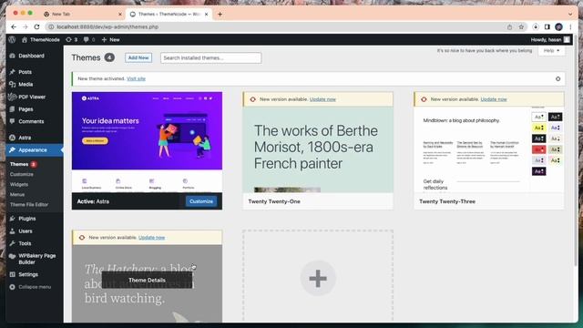Expand the tab search chevron
The image size is (583, 328).
(570, 15)
